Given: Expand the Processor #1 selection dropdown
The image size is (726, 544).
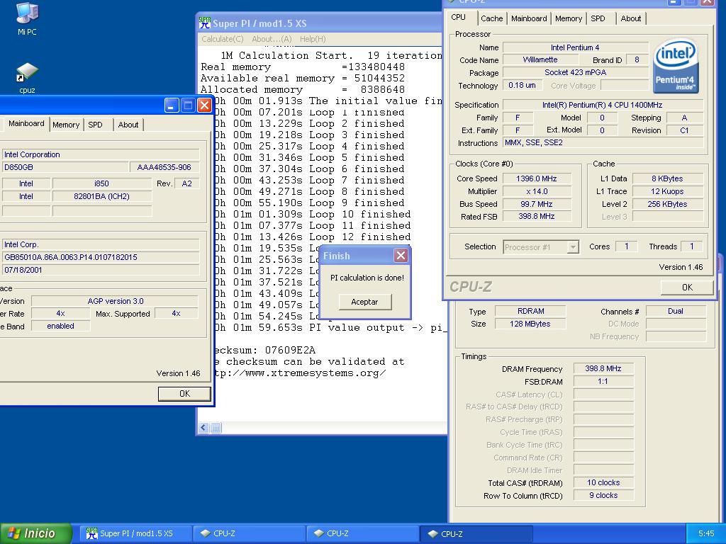Looking at the screenshot, I should coord(573,247).
